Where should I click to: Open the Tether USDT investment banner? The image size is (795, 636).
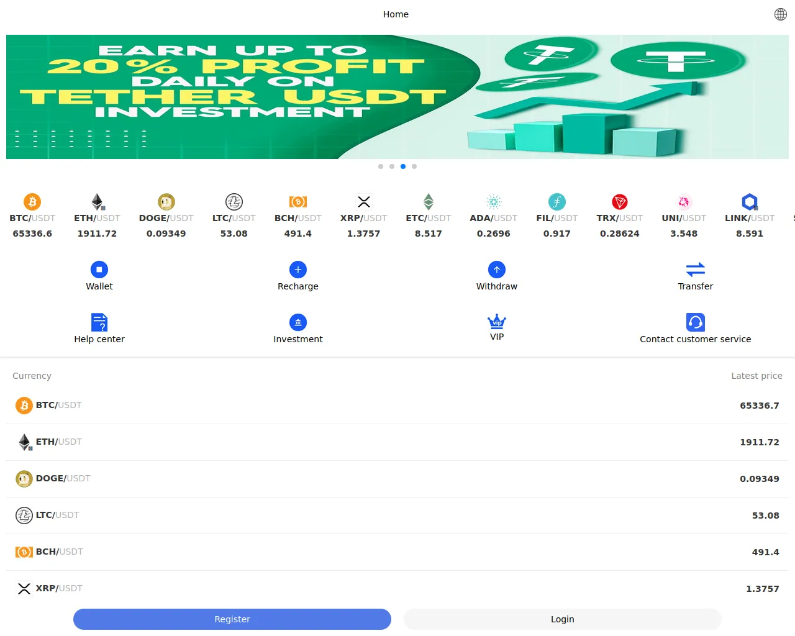click(397, 97)
